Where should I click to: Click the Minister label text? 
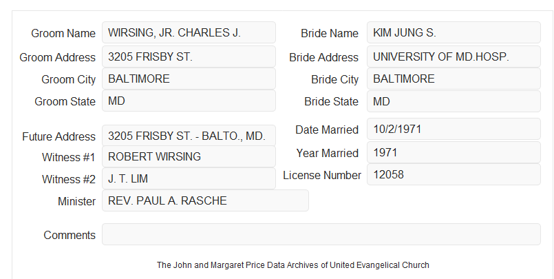[76, 201]
